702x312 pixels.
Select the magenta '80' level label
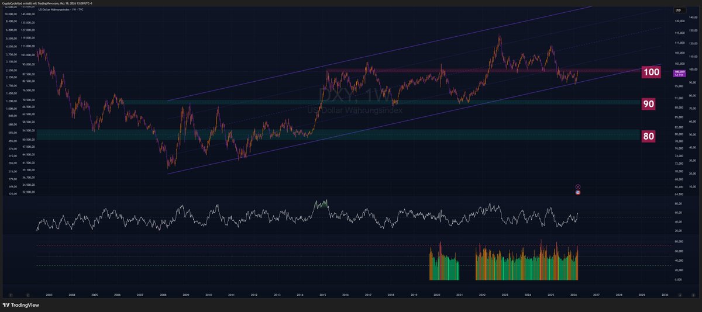click(649, 136)
